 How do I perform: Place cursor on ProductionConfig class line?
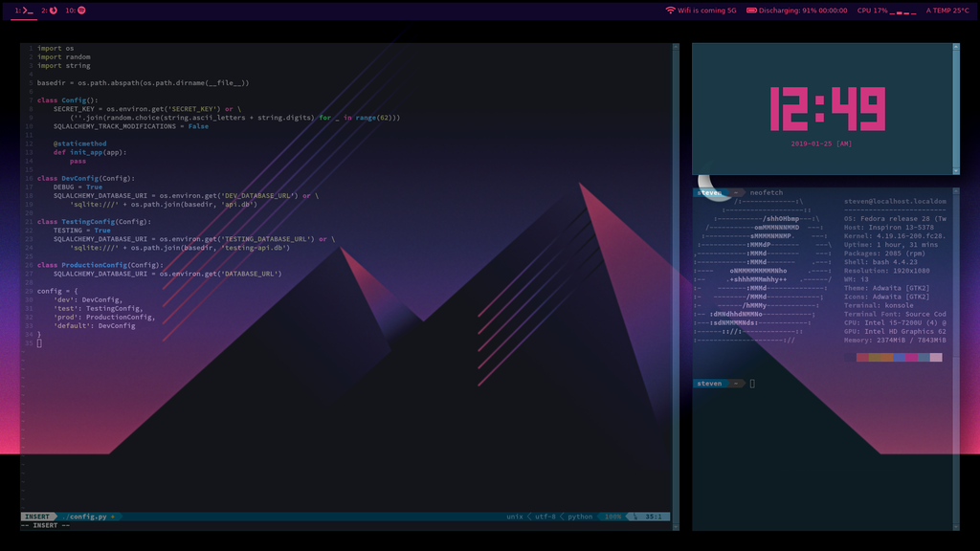[100, 265]
